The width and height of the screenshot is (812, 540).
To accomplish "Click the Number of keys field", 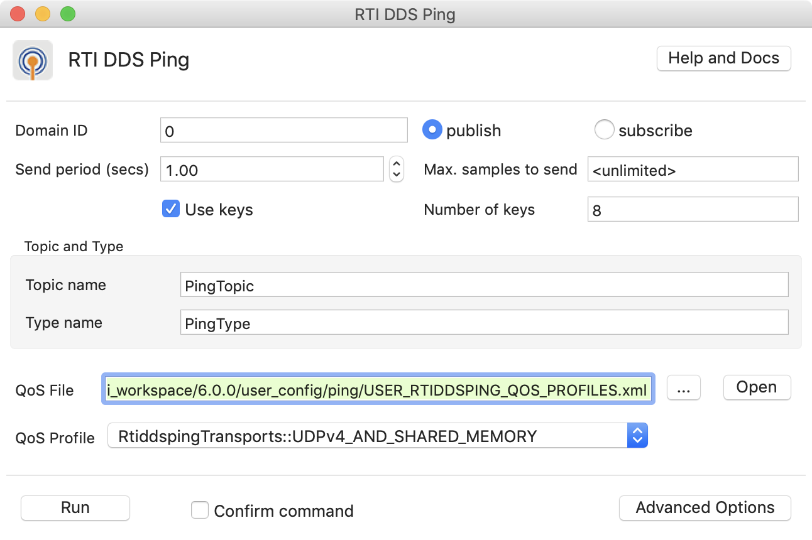I will [x=691, y=209].
